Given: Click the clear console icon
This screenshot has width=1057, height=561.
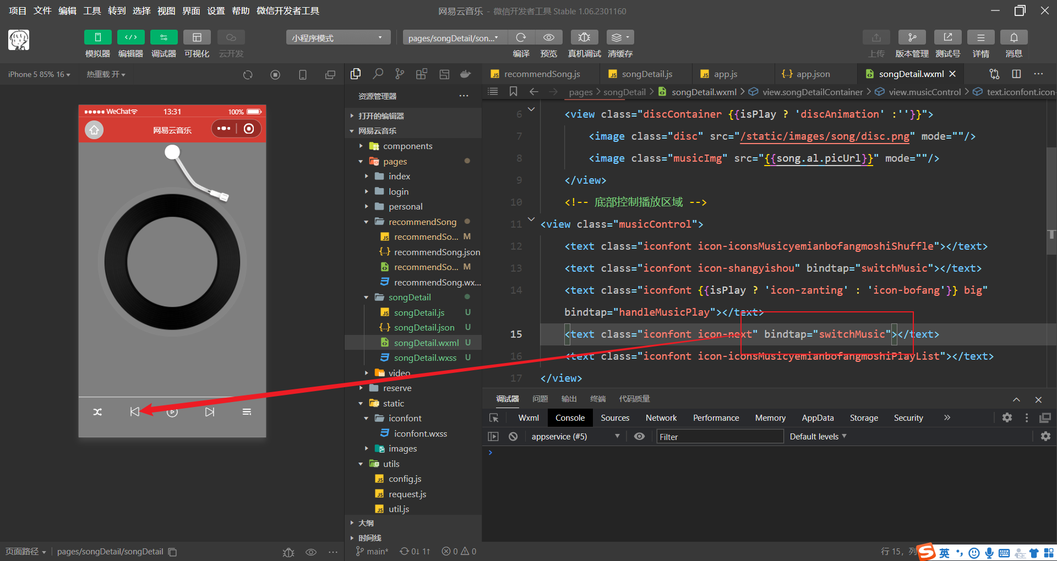Looking at the screenshot, I should pos(513,437).
